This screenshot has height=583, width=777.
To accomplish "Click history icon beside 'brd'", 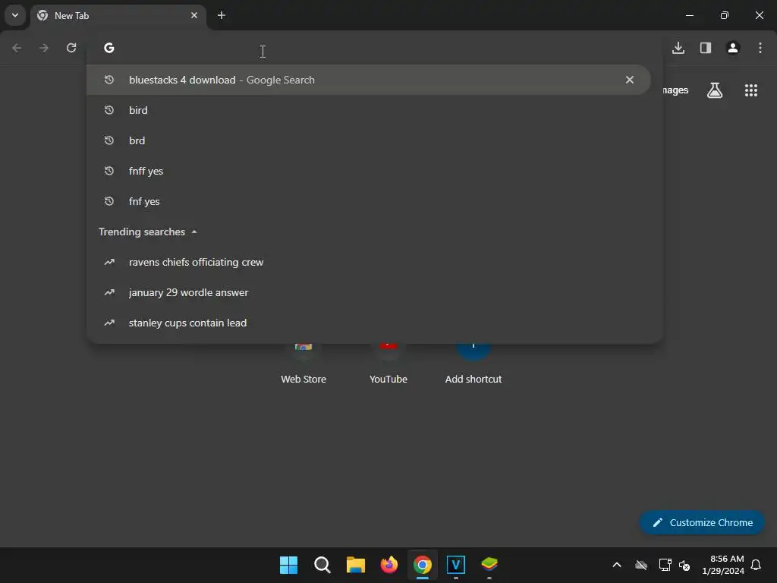I will point(109,140).
